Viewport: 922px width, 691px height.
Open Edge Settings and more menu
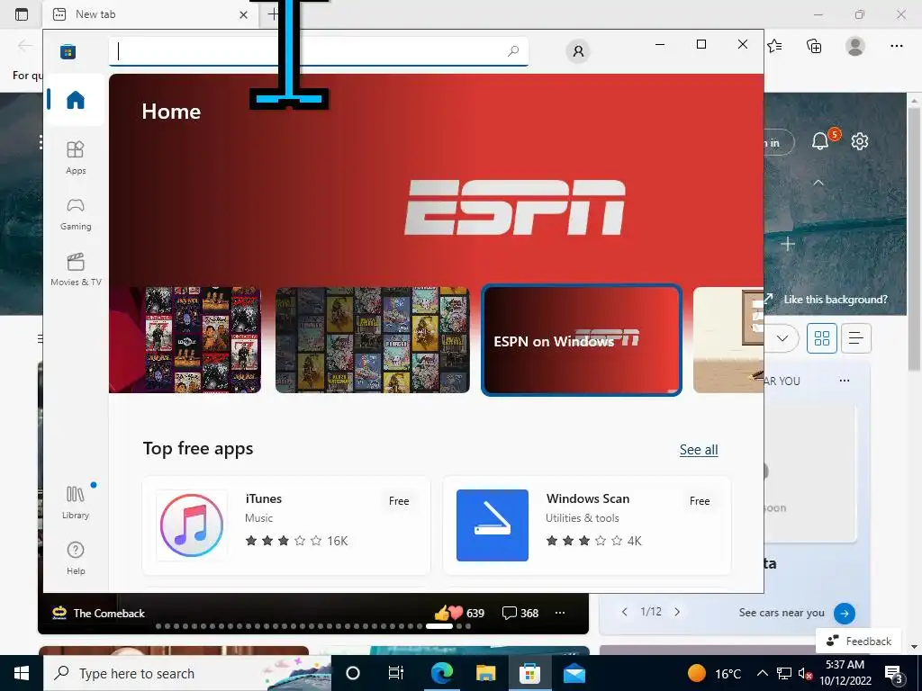896,46
